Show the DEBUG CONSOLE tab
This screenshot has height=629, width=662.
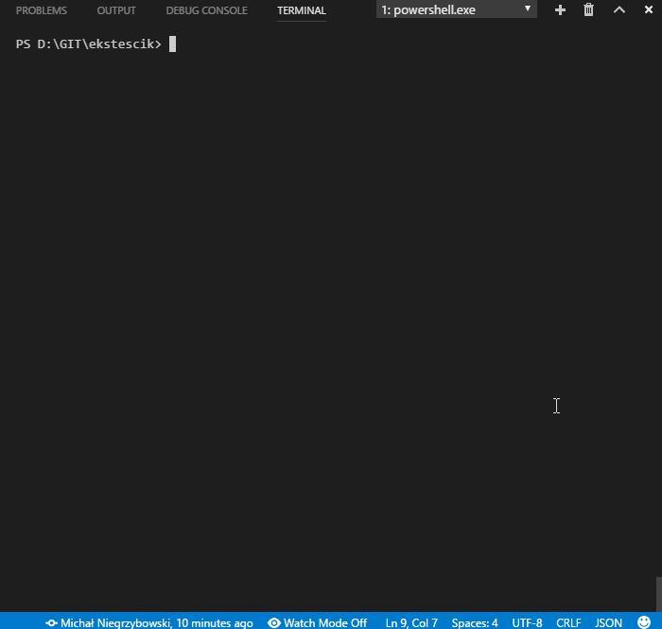point(207,10)
